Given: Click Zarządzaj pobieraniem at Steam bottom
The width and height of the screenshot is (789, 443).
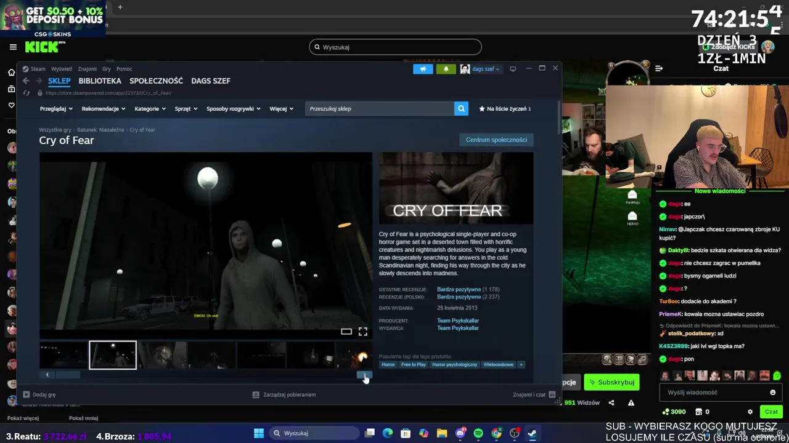Looking at the screenshot, I should (284, 394).
